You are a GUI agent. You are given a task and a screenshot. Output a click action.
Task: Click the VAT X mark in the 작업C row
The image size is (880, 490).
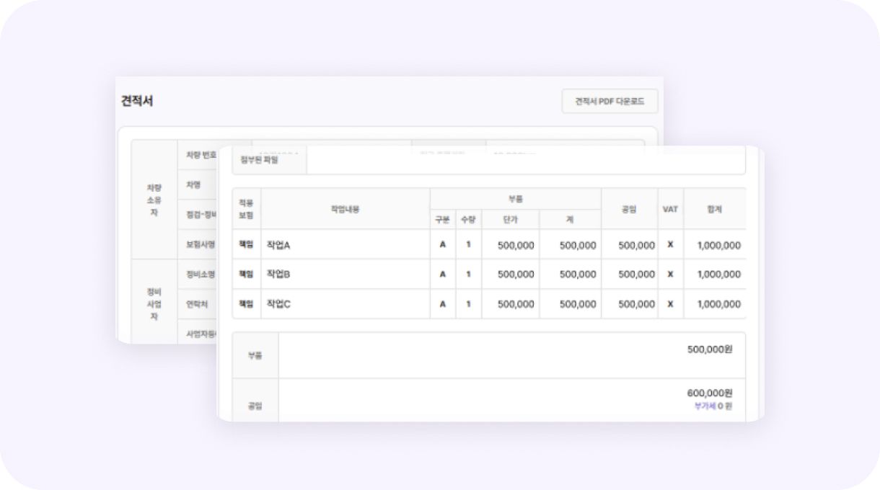670,304
